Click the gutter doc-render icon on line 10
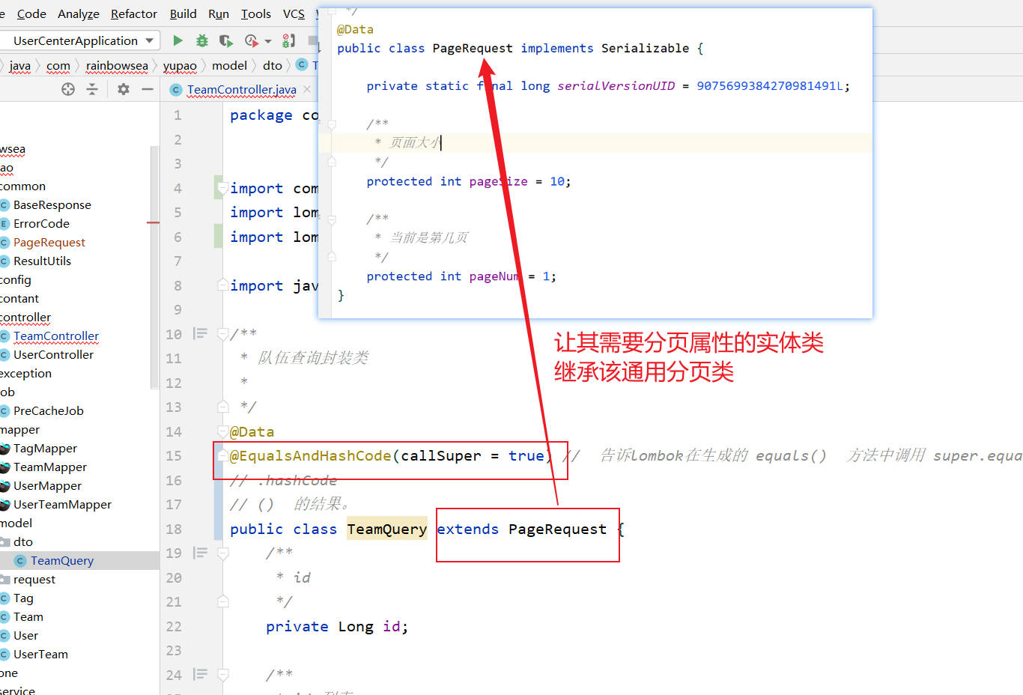The image size is (1023, 695). 200,333
